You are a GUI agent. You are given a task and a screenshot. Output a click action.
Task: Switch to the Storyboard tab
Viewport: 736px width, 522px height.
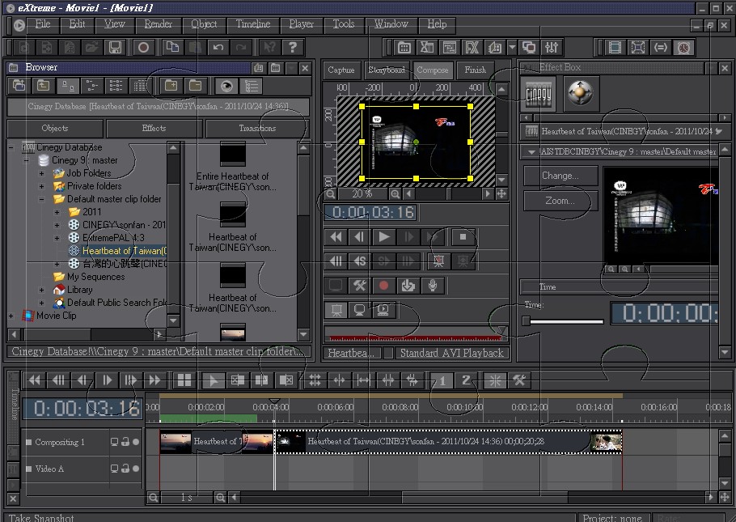pyautogui.click(x=387, y=70)
